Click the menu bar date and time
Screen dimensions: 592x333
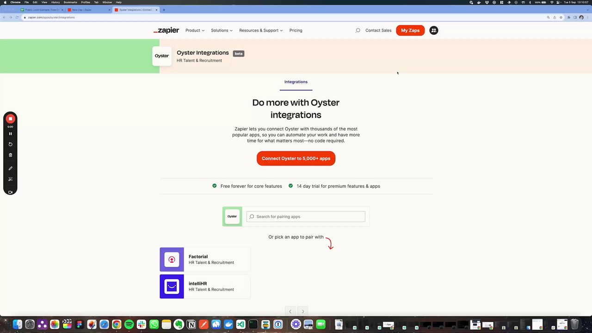coord(577,2)
